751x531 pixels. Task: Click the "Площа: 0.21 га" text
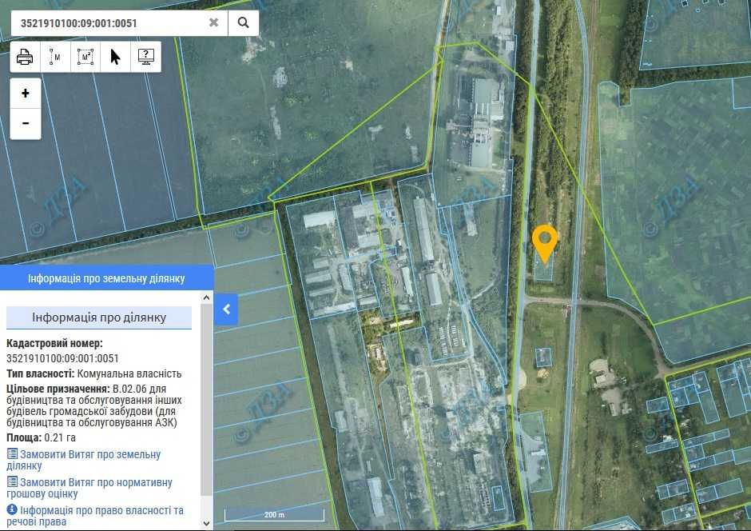42,437
